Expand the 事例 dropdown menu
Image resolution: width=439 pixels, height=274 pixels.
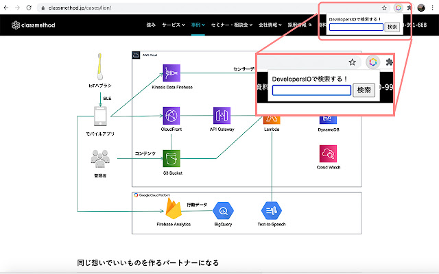click(198, 25)
